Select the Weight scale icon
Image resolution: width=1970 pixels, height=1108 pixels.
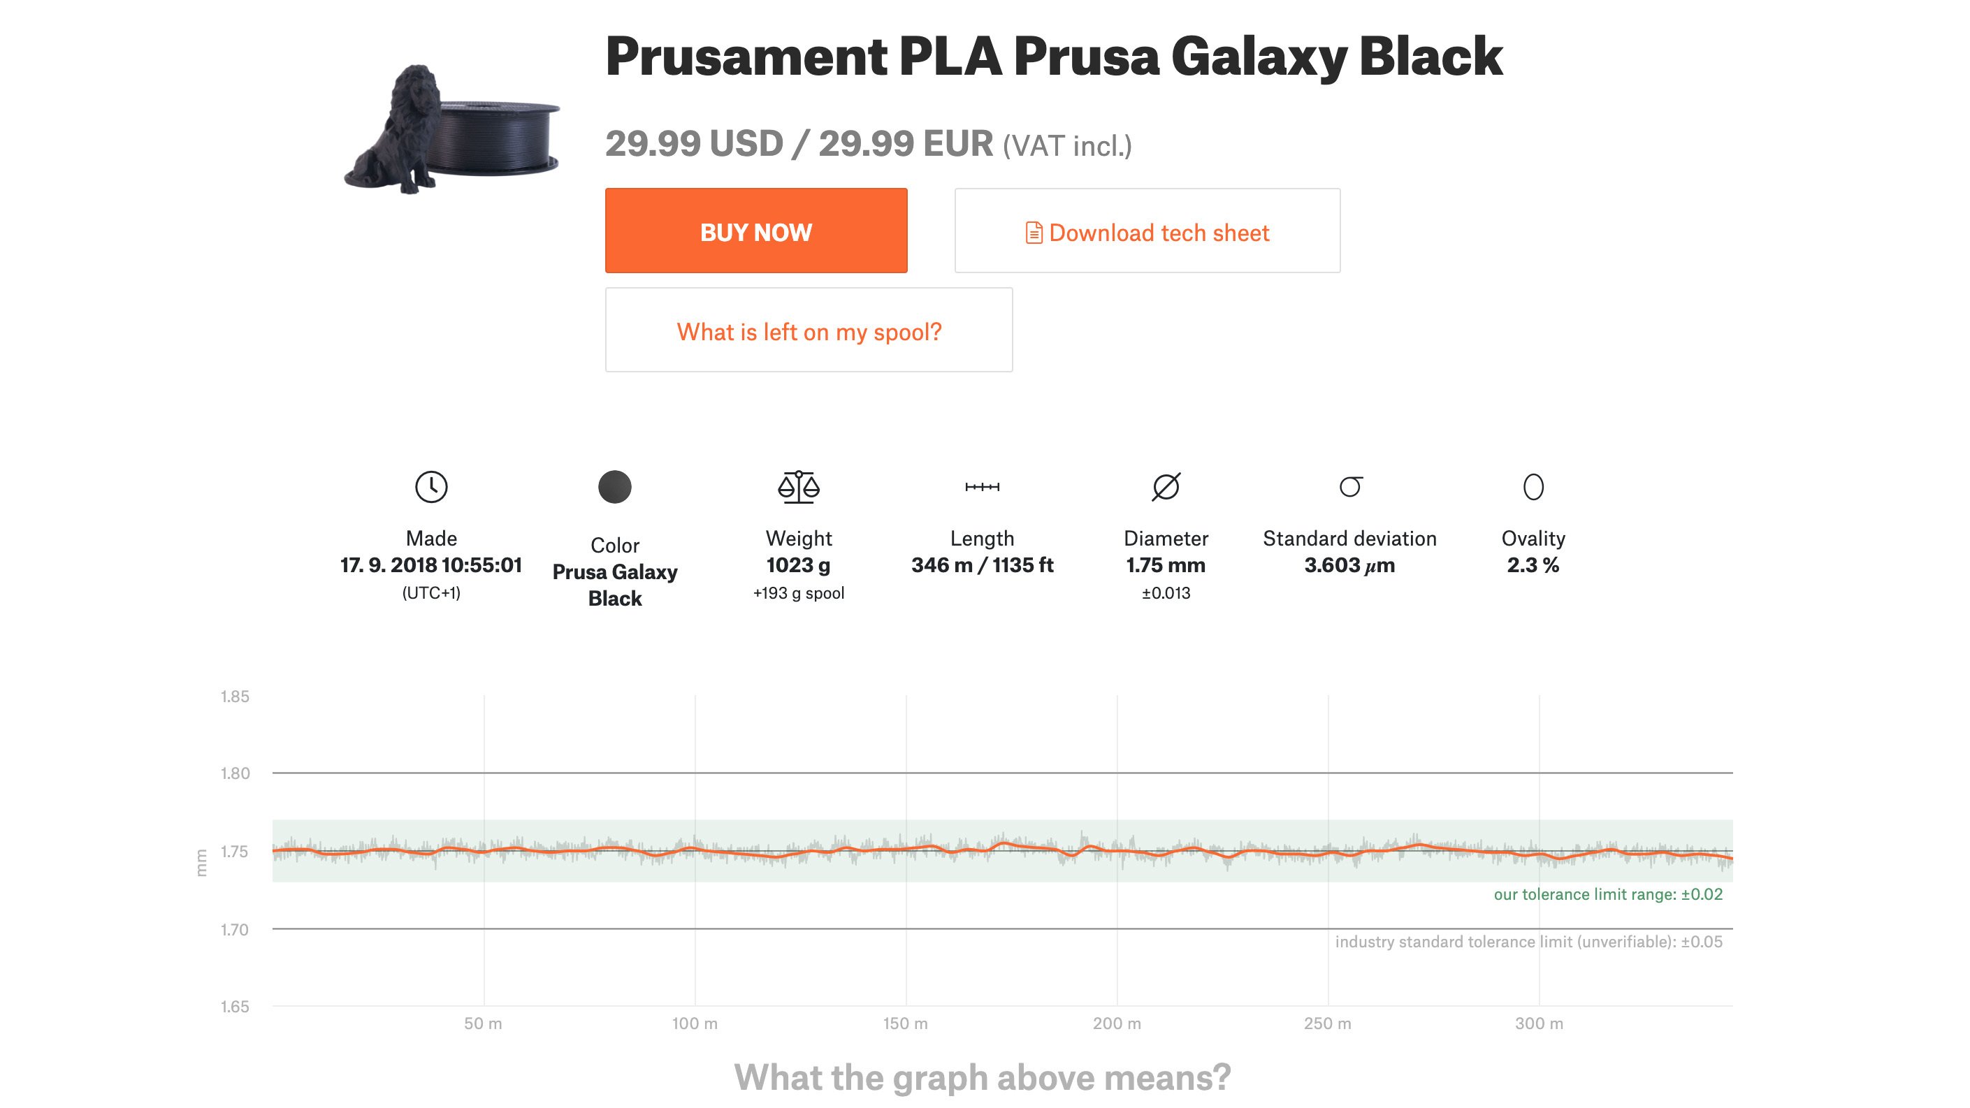click(798, 486)
